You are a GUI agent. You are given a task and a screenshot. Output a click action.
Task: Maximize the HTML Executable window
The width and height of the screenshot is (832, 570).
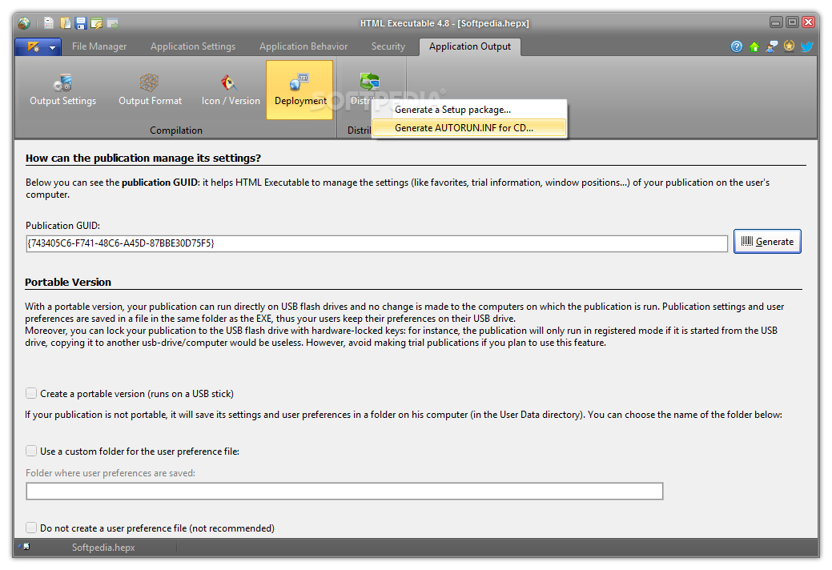[x=792, y=22]
